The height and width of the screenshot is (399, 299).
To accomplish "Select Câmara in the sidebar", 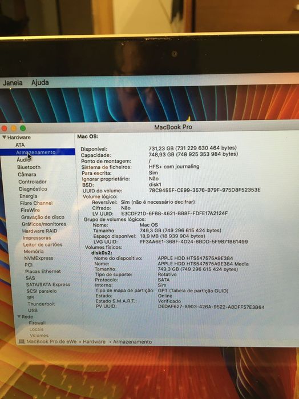I will [x=27, y=175].
